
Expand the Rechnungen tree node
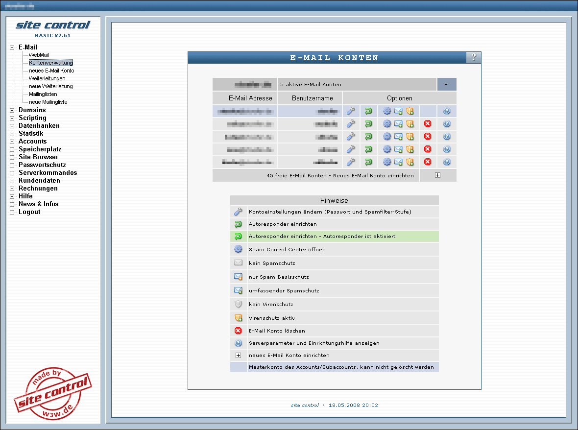tap(12, 189)
